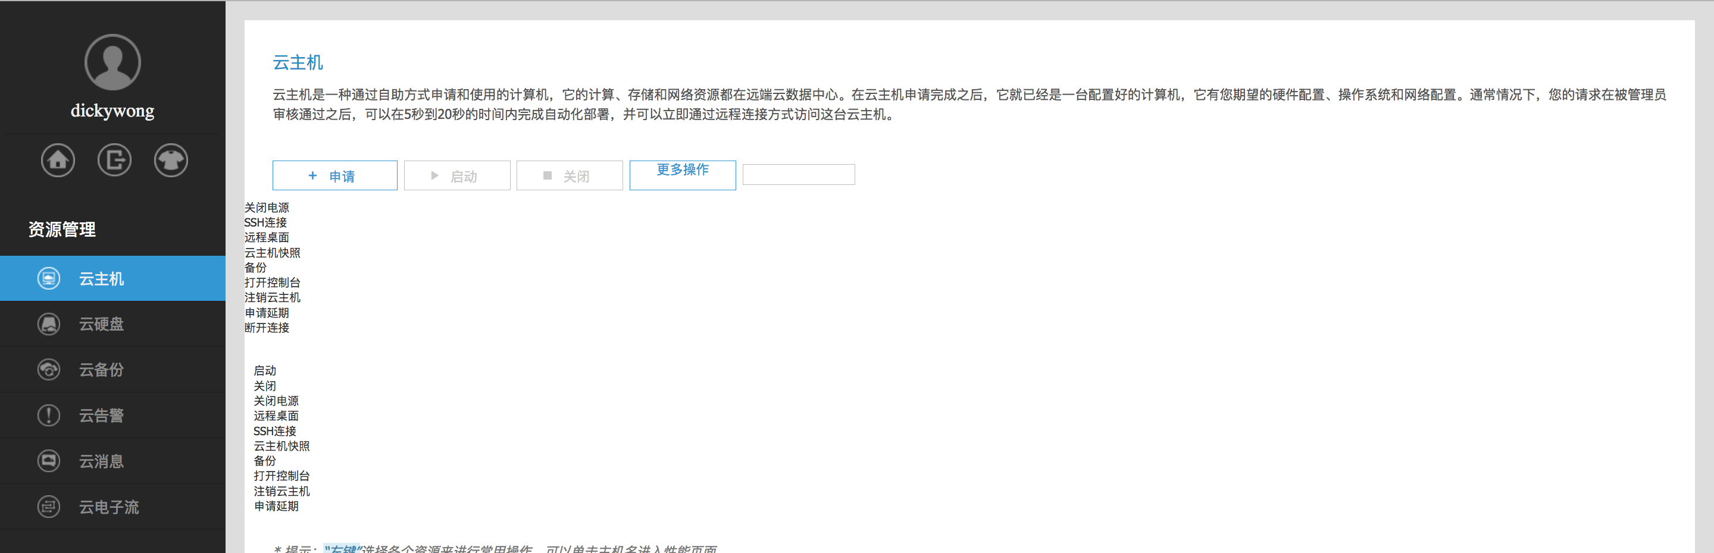The width and height of the screenshot is (1714, 553).
Task: Open the 云告警 alert icon
Action: [x=49, y=416]
